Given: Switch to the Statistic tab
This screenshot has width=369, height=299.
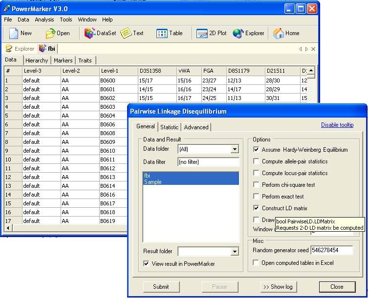Looking at the screenshot, I should coord(170,127).
